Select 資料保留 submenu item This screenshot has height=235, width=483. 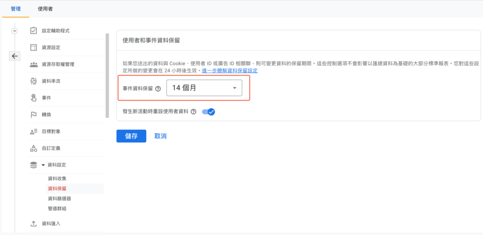[x=57, y=188]
